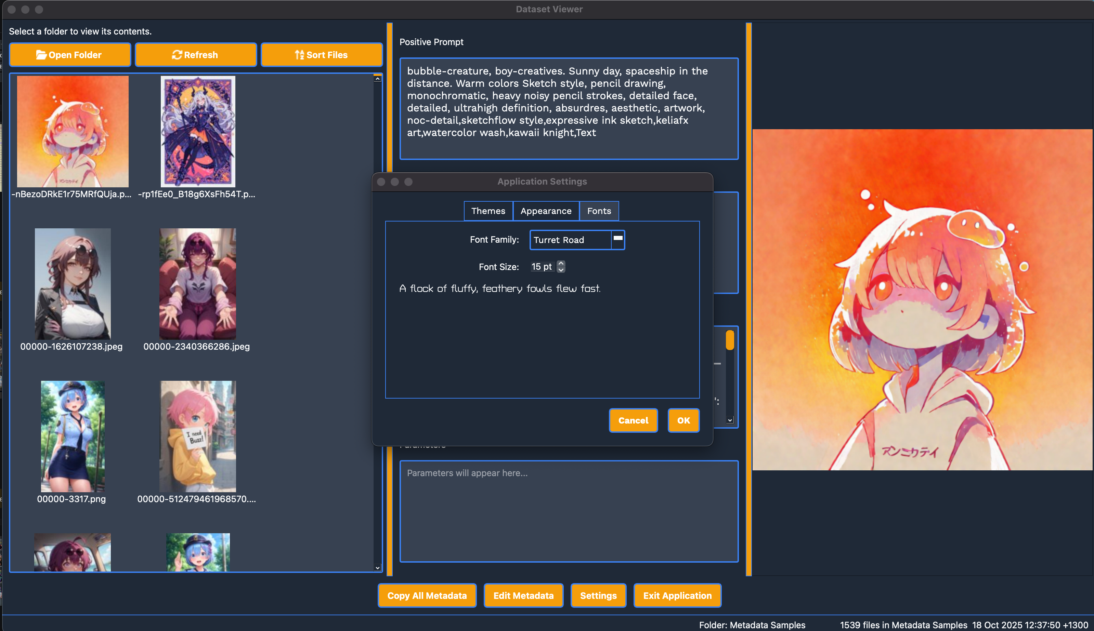Click the Open Folder icon button

click(x=70, y=55)
